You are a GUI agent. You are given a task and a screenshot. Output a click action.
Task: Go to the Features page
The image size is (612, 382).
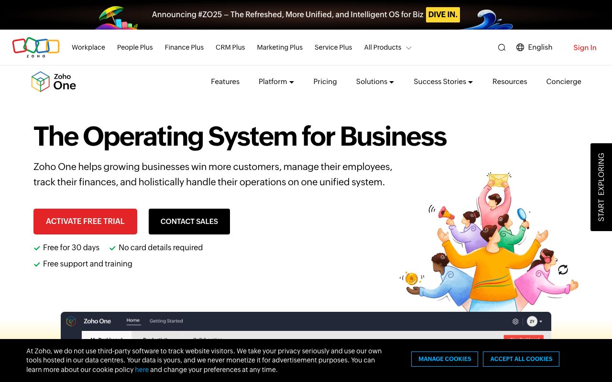click(x=225, y=82)
